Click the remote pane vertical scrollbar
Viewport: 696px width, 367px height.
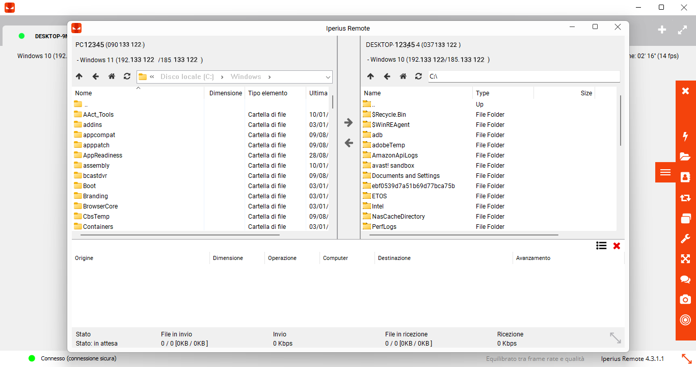tap(621, 120)
